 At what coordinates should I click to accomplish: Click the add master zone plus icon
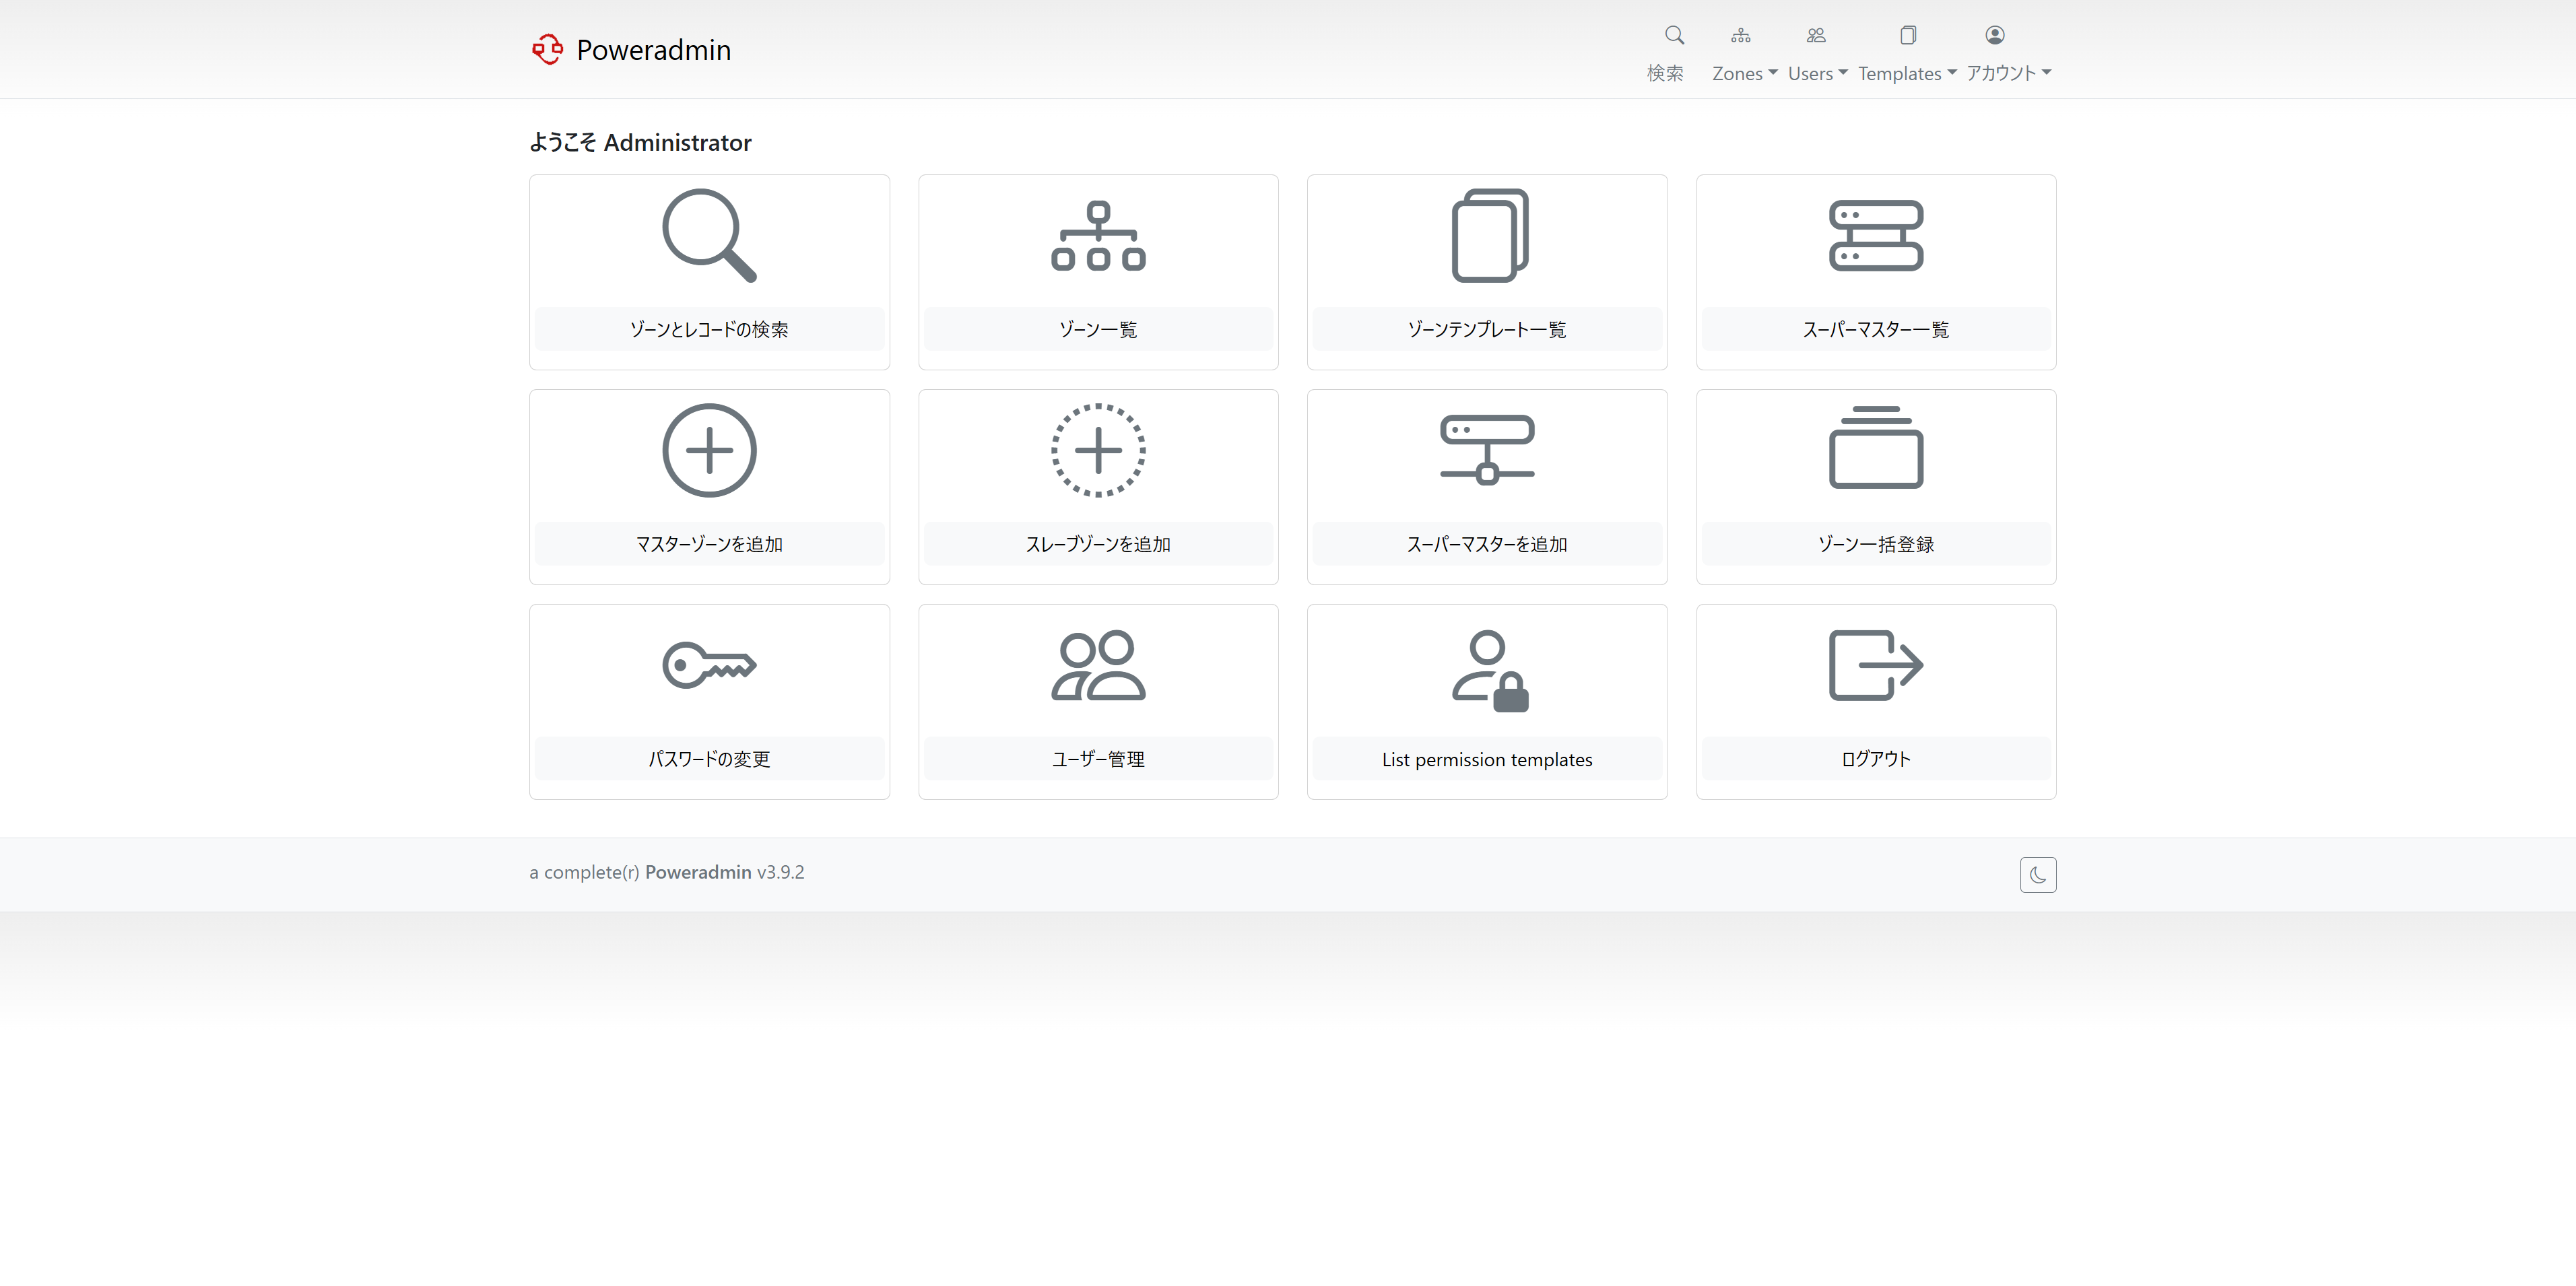(x=709, y=450)
